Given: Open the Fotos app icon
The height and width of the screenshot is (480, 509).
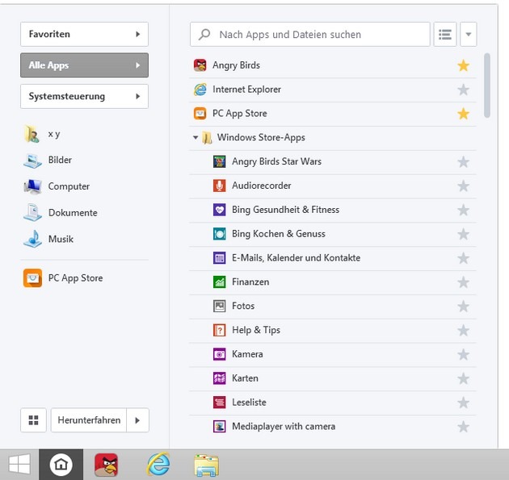Looking at the screenshot, I should pos(220,306).
